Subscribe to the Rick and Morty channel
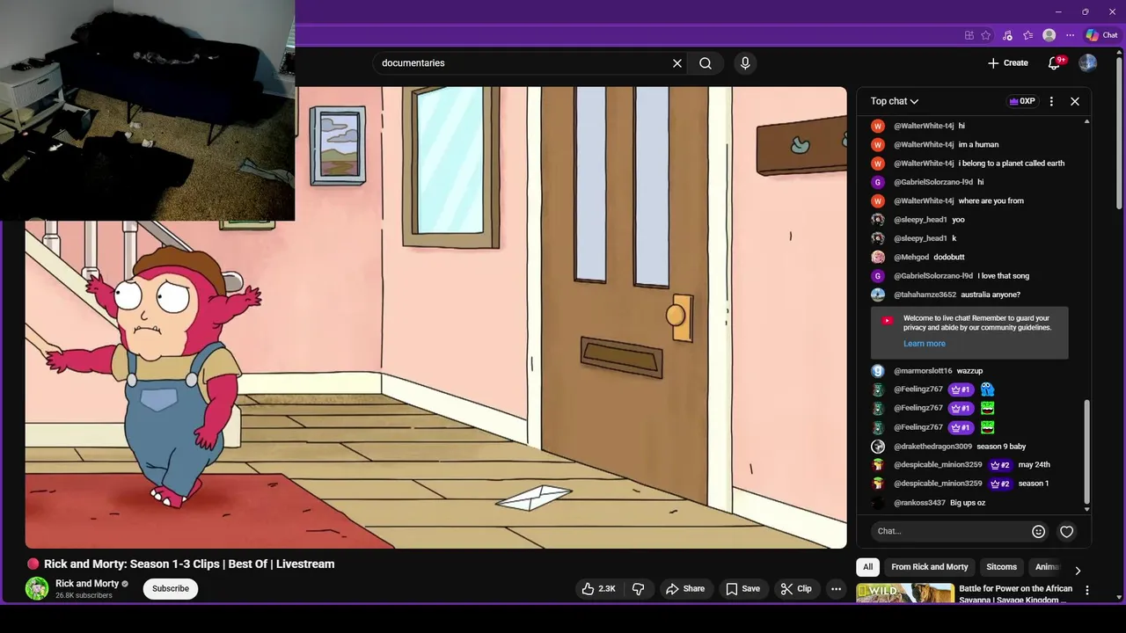 (x=171, y=589)
